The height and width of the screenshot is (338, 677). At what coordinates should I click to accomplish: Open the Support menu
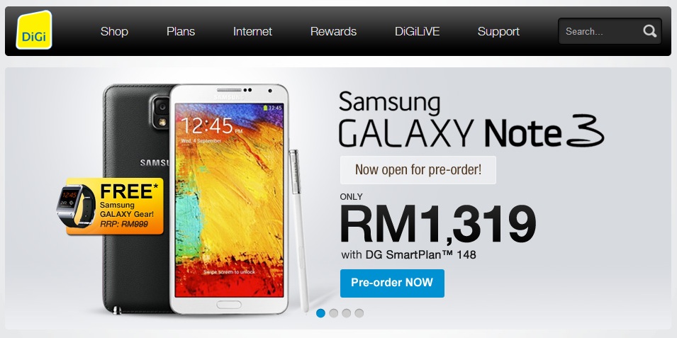click(x=498, y=31)
